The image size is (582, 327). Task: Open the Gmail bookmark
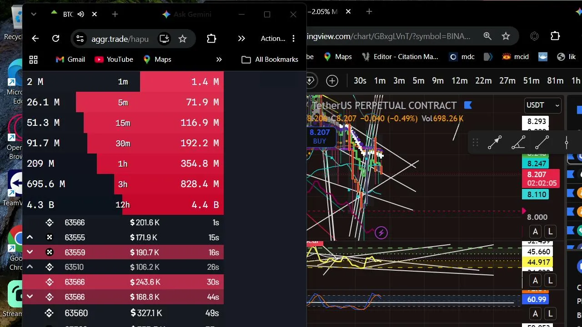point(70,59)
